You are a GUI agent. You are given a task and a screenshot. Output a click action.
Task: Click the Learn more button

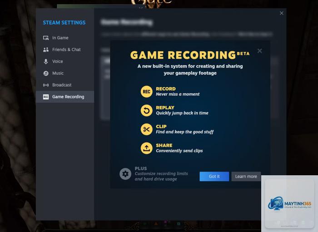246,177
